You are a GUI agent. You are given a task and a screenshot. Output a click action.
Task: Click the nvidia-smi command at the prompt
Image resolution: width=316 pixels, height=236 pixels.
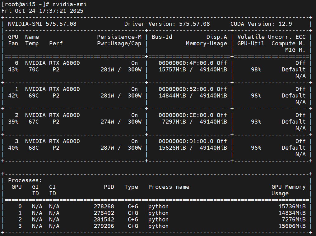pyautogui.click(x=70, y=4)
